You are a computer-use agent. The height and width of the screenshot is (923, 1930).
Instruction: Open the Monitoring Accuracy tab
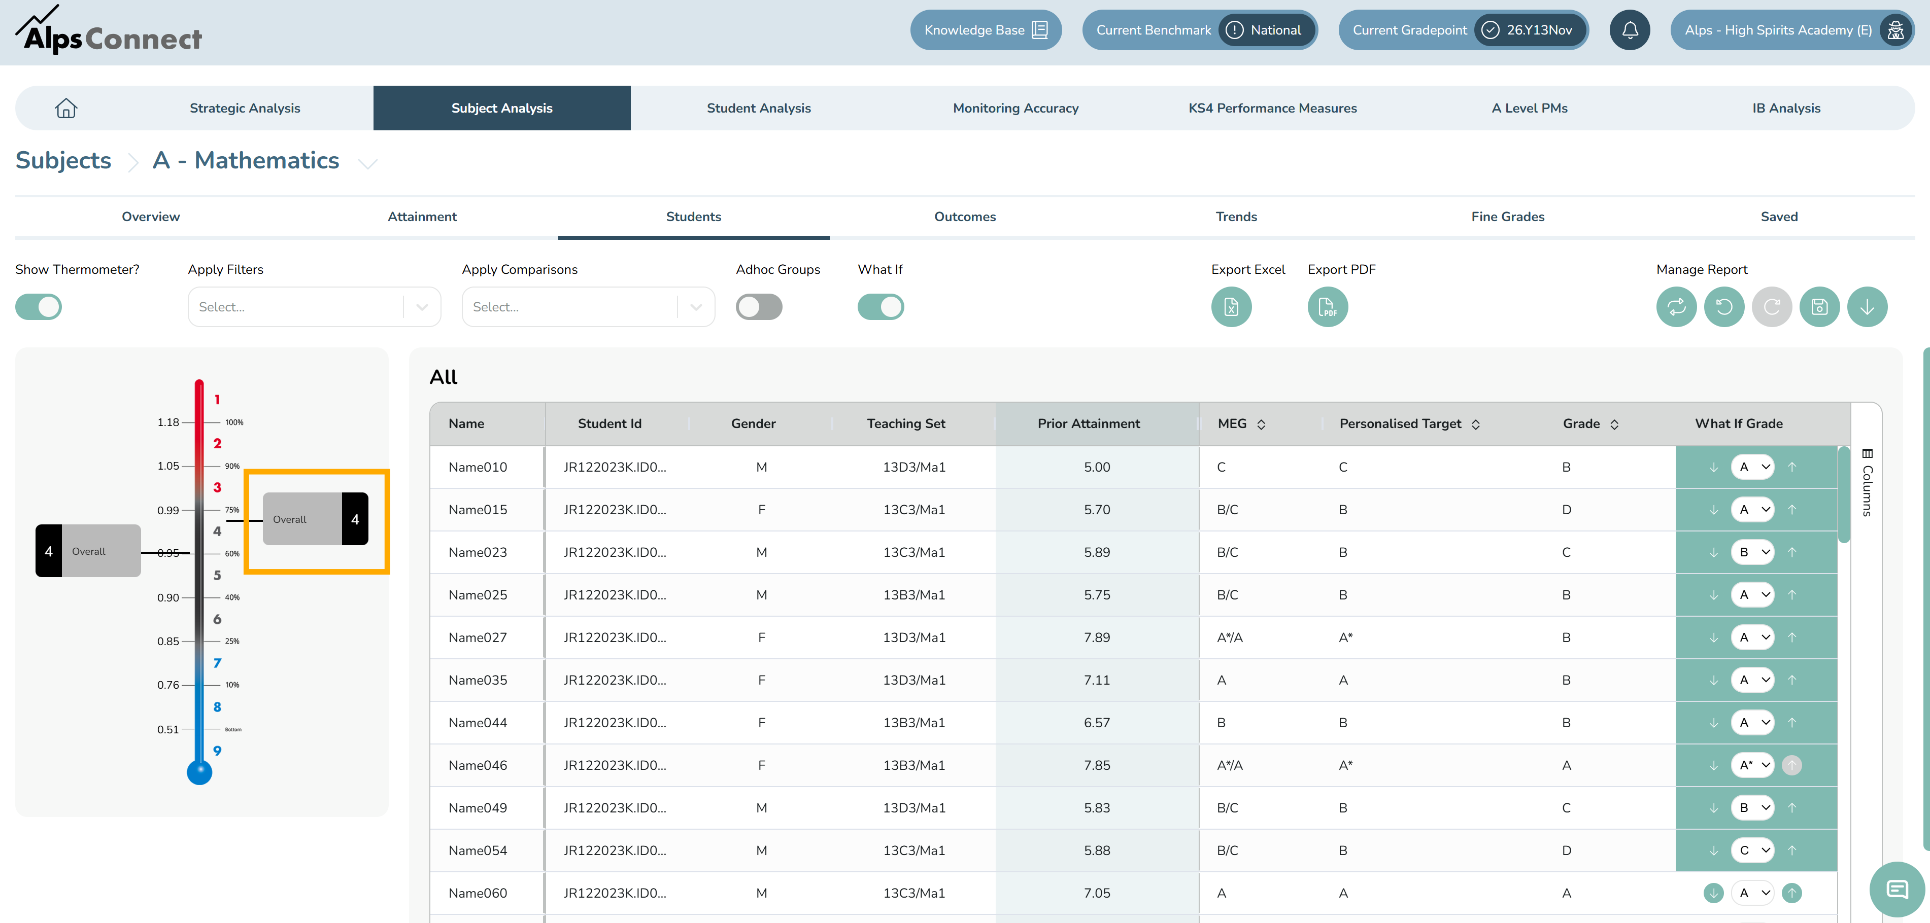point(1015,108)
